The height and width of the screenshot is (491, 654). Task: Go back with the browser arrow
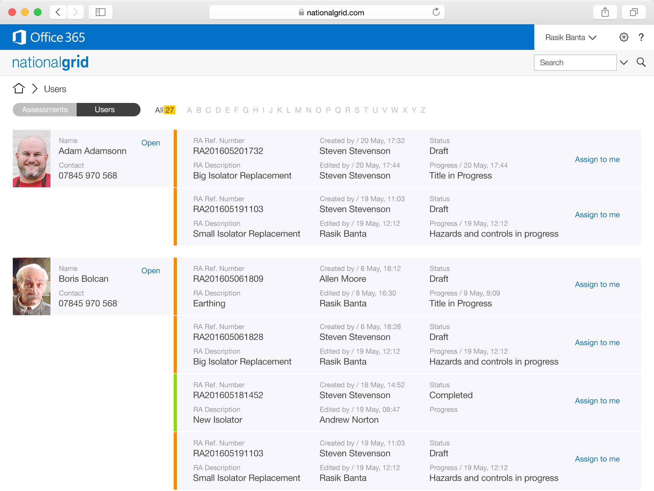58,12
